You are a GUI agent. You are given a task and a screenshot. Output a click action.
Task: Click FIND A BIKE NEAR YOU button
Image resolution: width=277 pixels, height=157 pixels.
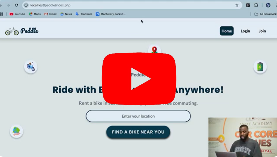[x=138, y=132]
